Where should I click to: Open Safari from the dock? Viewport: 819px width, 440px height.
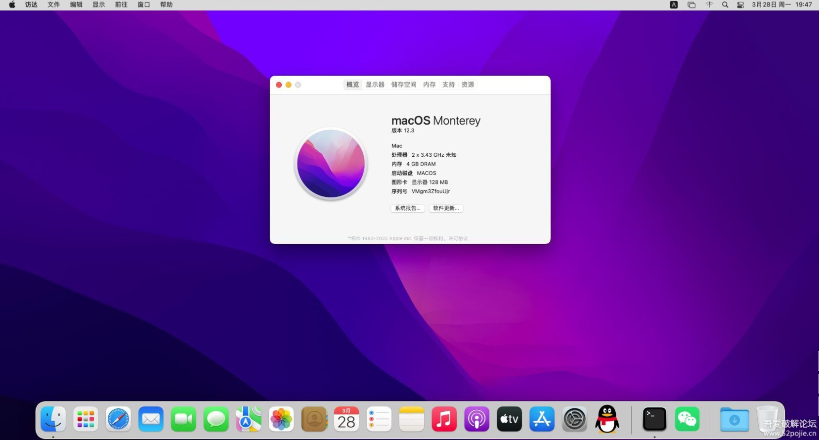pyautogui.click(x=118, y=419)
